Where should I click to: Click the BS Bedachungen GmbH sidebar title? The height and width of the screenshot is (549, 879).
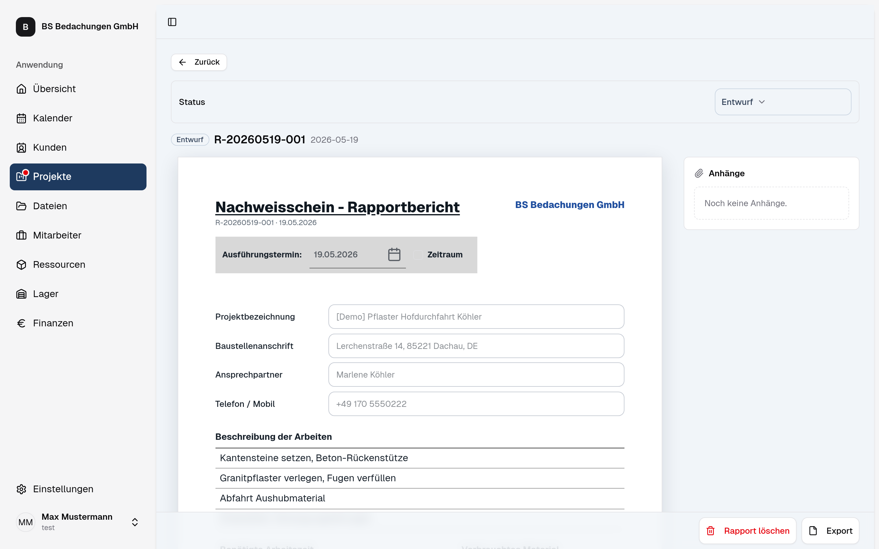(90, 27)
